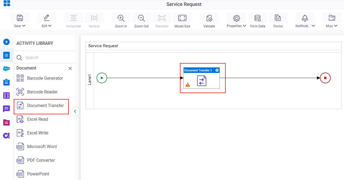Open the purple columns sidebar tab
Image resolution: width=344 pixels, height=180 pixels.
[6, 95]
